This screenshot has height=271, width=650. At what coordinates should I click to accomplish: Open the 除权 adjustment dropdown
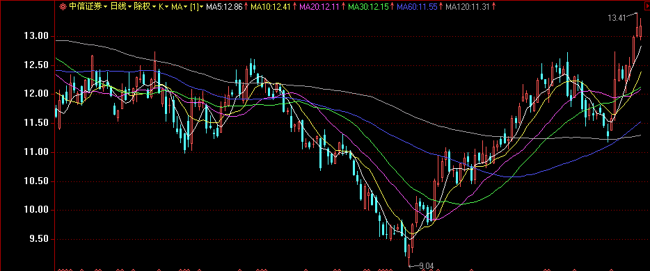tap(145, 7)
